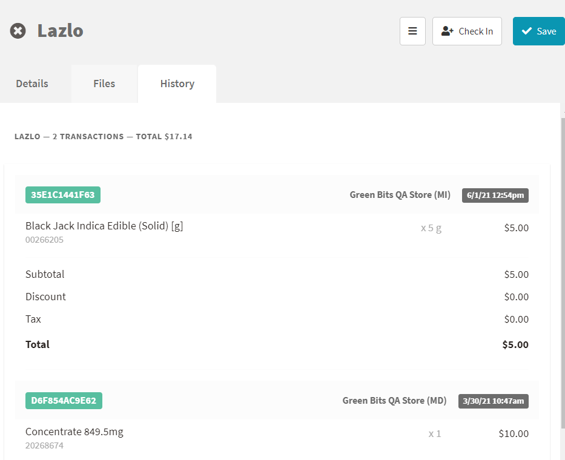Click the vertical scrollbar thumb
The image size is (565, 460).
point(563,273)
